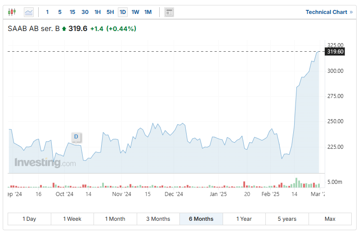Image resolution: width=358 pixels, height=232 pixels.
Task: Select the 1M interval
Action: 148,12
